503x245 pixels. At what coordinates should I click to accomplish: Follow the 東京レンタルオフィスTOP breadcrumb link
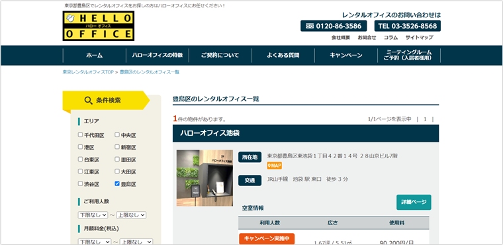[x=88, y=72]
